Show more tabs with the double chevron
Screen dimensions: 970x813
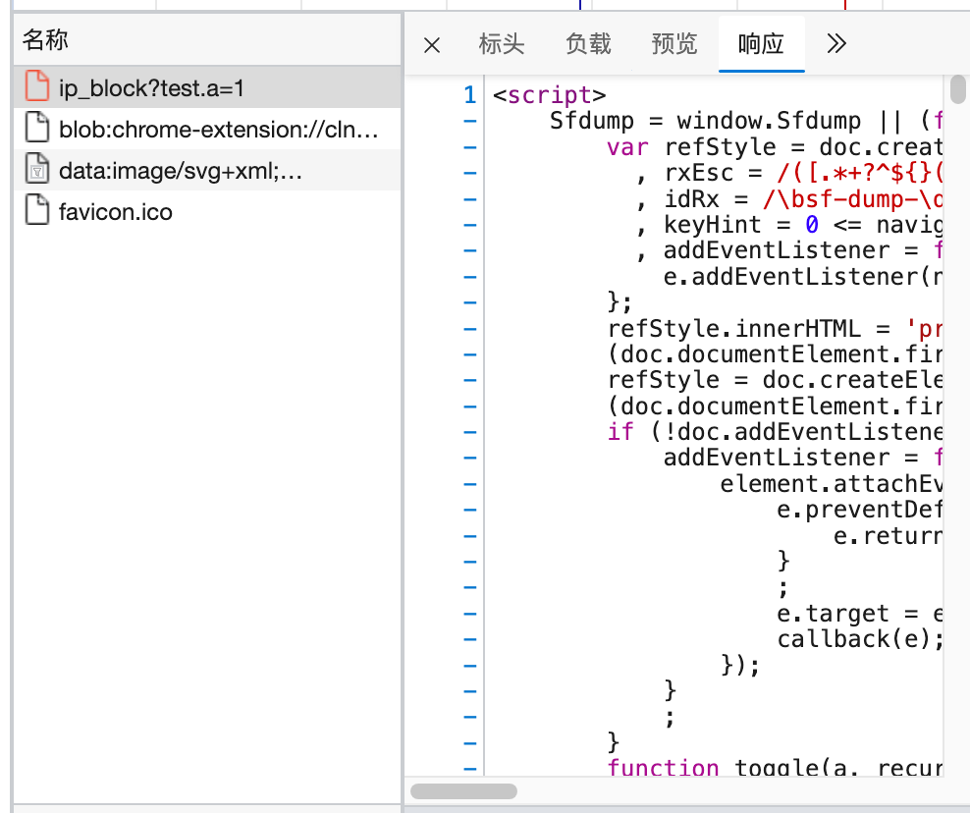[x=835, y=44]
